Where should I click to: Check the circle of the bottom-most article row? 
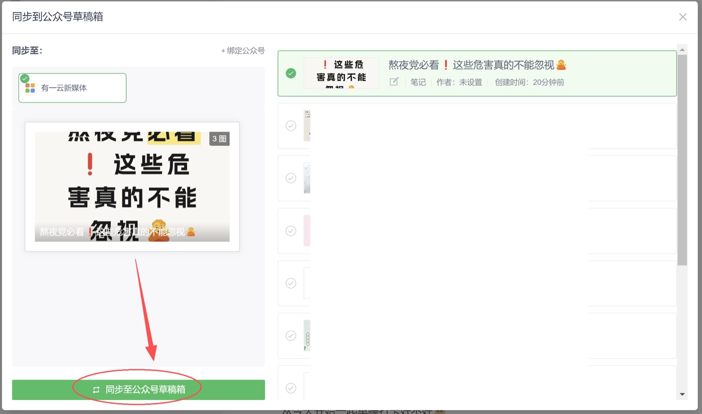[x=291, y=388]
